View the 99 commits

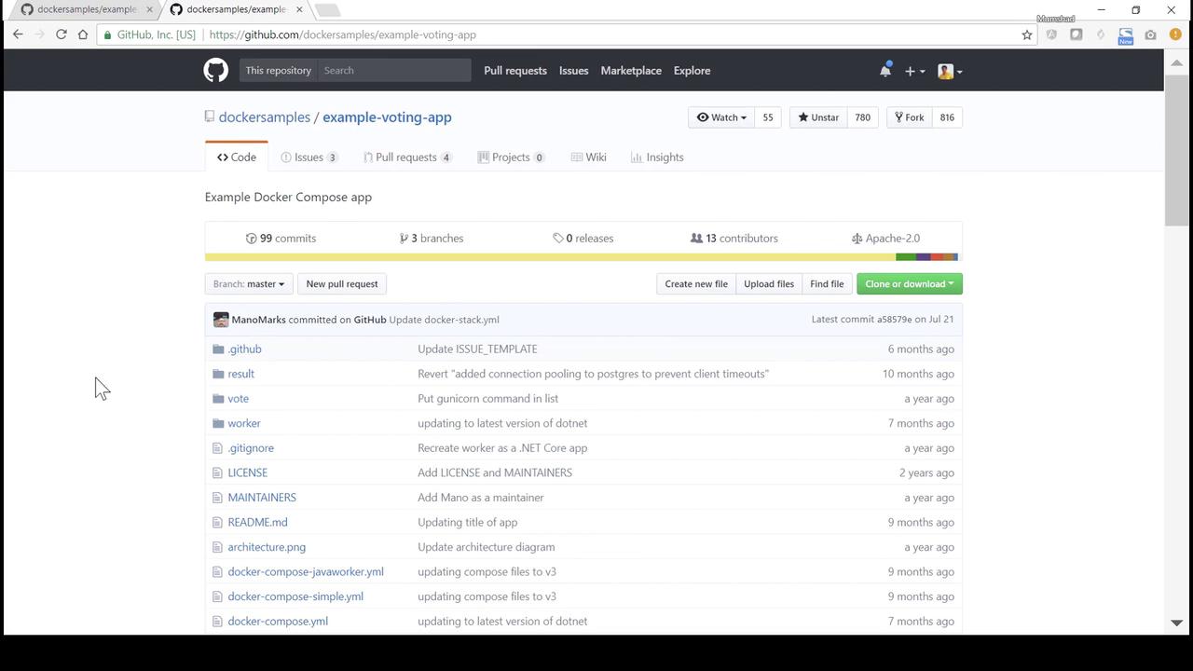point(281,239)
